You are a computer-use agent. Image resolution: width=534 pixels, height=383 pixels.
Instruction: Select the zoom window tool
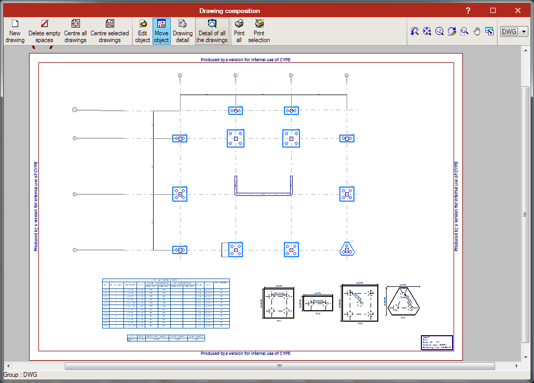pyautogui.click(x=464, y=31)
